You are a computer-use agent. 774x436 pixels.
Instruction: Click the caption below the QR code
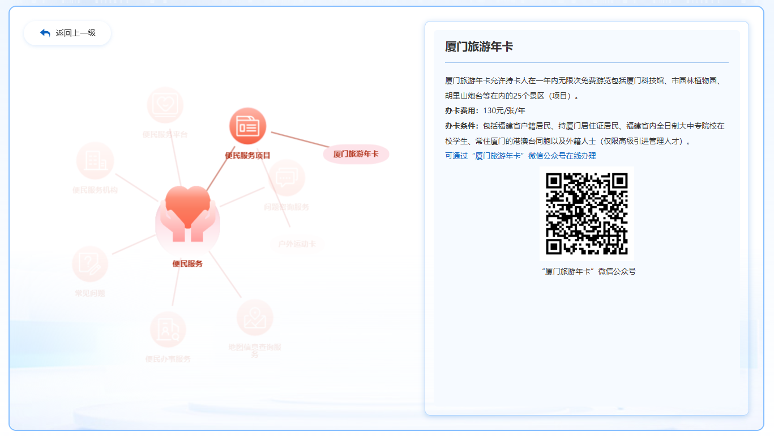(x=588, y=272)
